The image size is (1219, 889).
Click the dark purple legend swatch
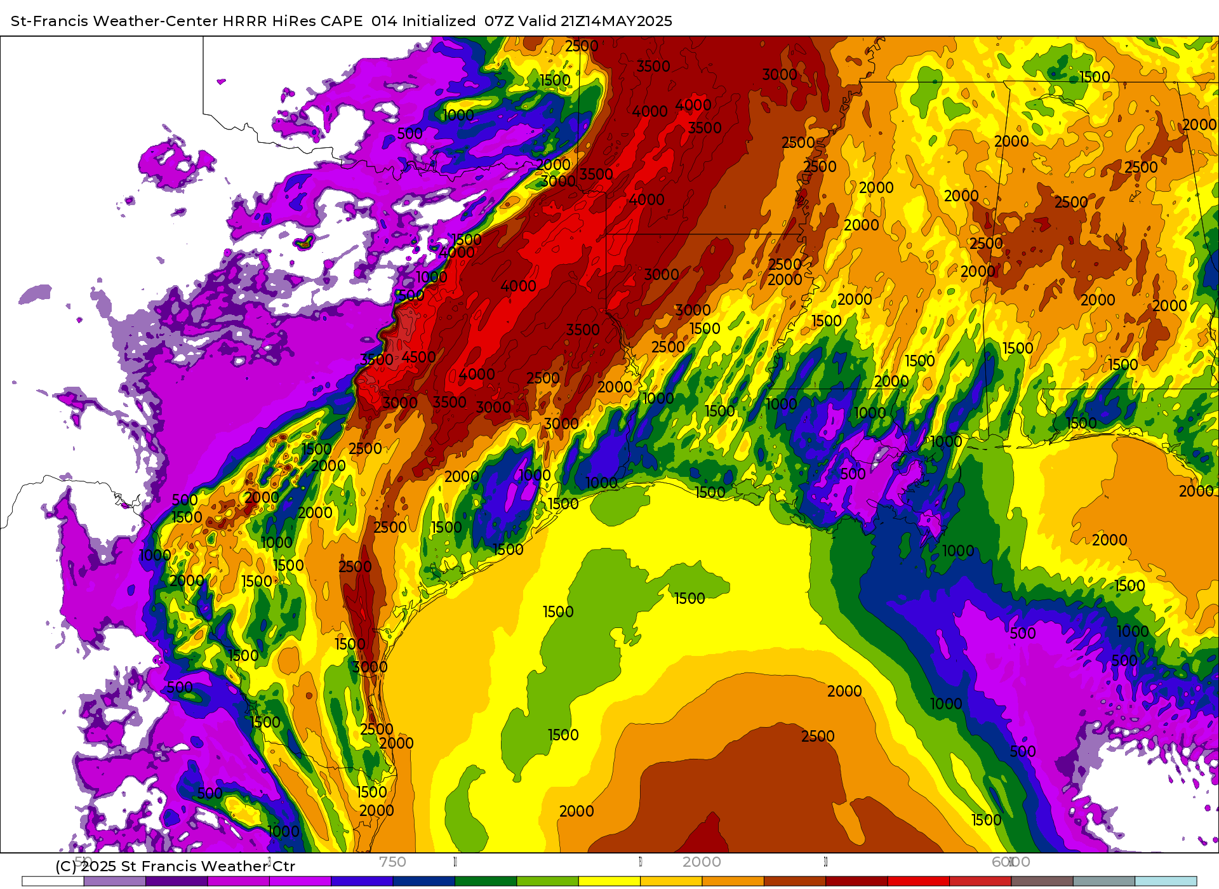(x=177, y=881)
